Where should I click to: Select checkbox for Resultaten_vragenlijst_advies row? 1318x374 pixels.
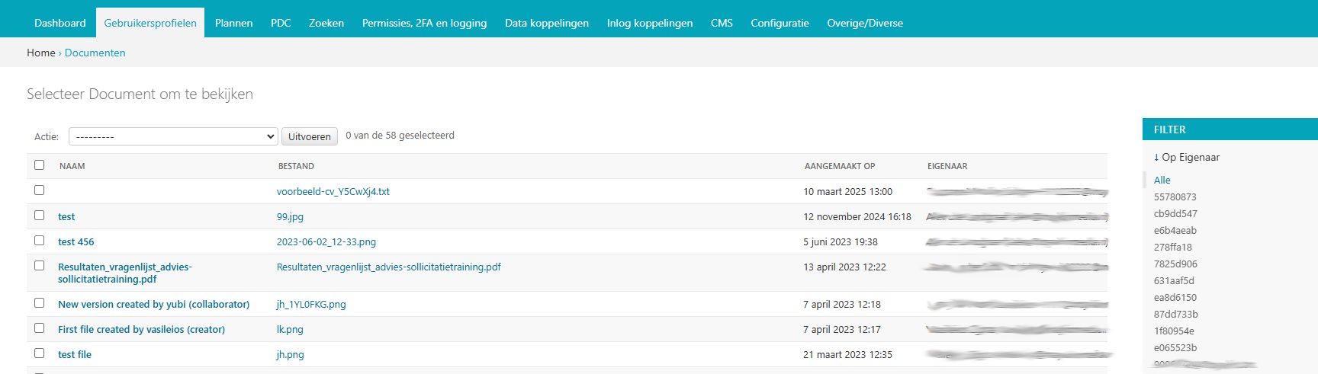[40, 266]
